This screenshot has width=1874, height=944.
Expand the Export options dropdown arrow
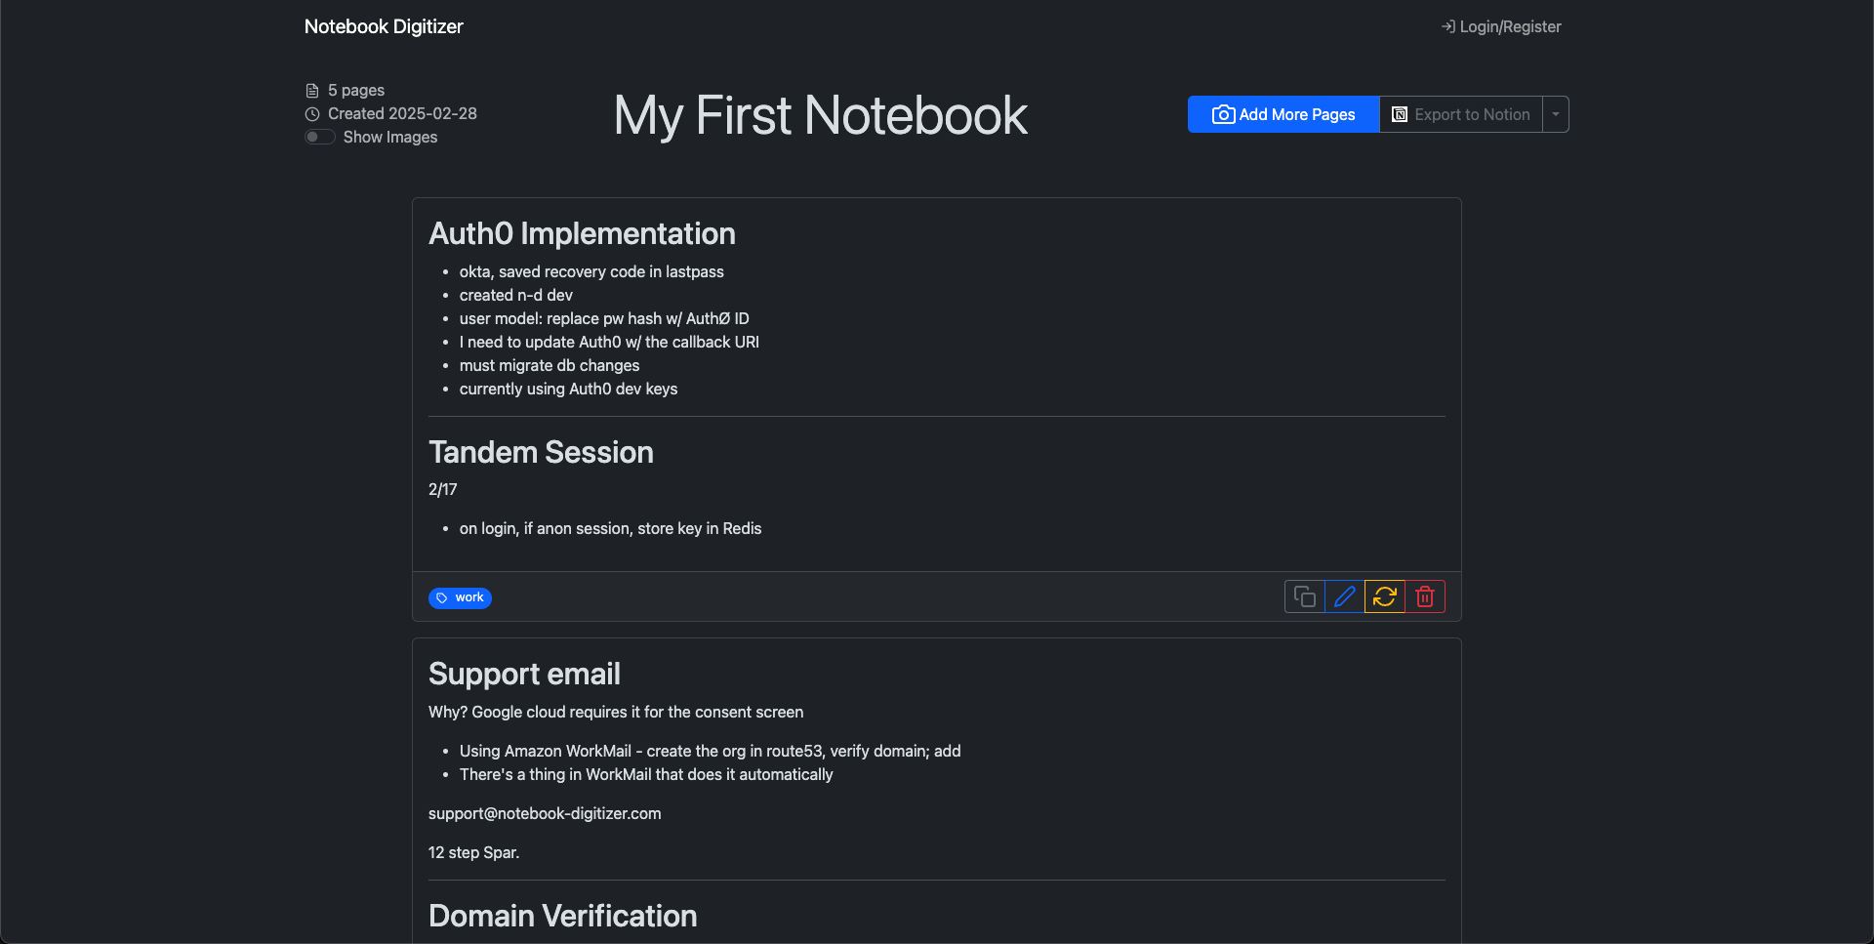coord(1555,114)
